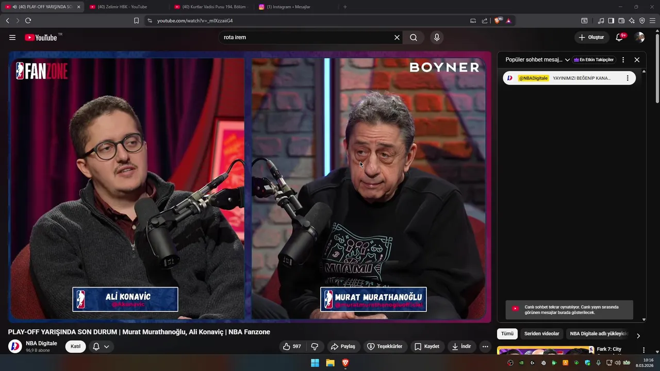Open the chat panel options menu
The width and height of the screenshot is (660, 371).
(623, 60)
